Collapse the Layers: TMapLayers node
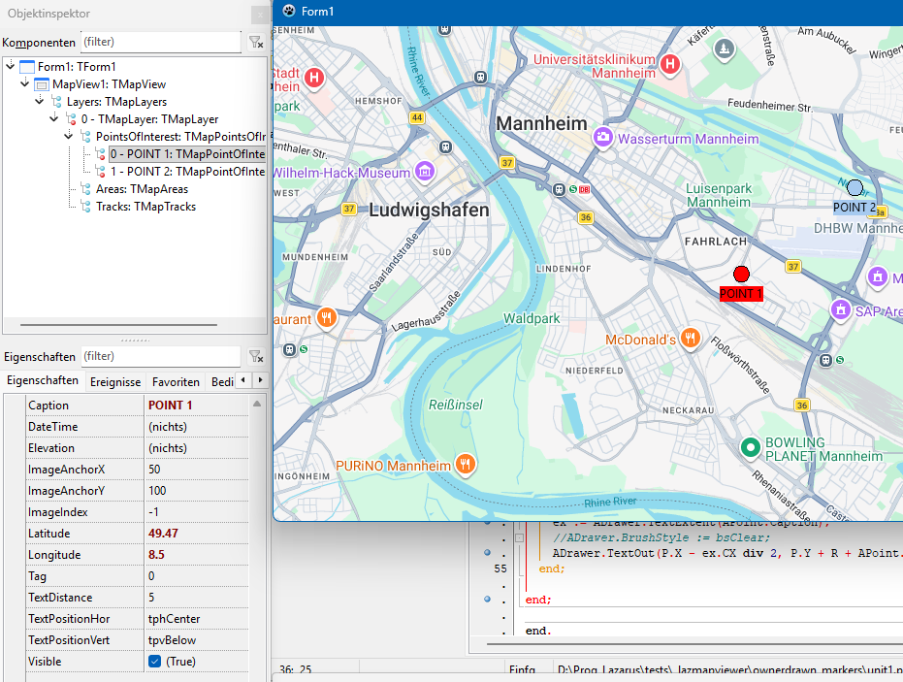The height and width of the screenshot is (682, 903). [x=41, y=101]
